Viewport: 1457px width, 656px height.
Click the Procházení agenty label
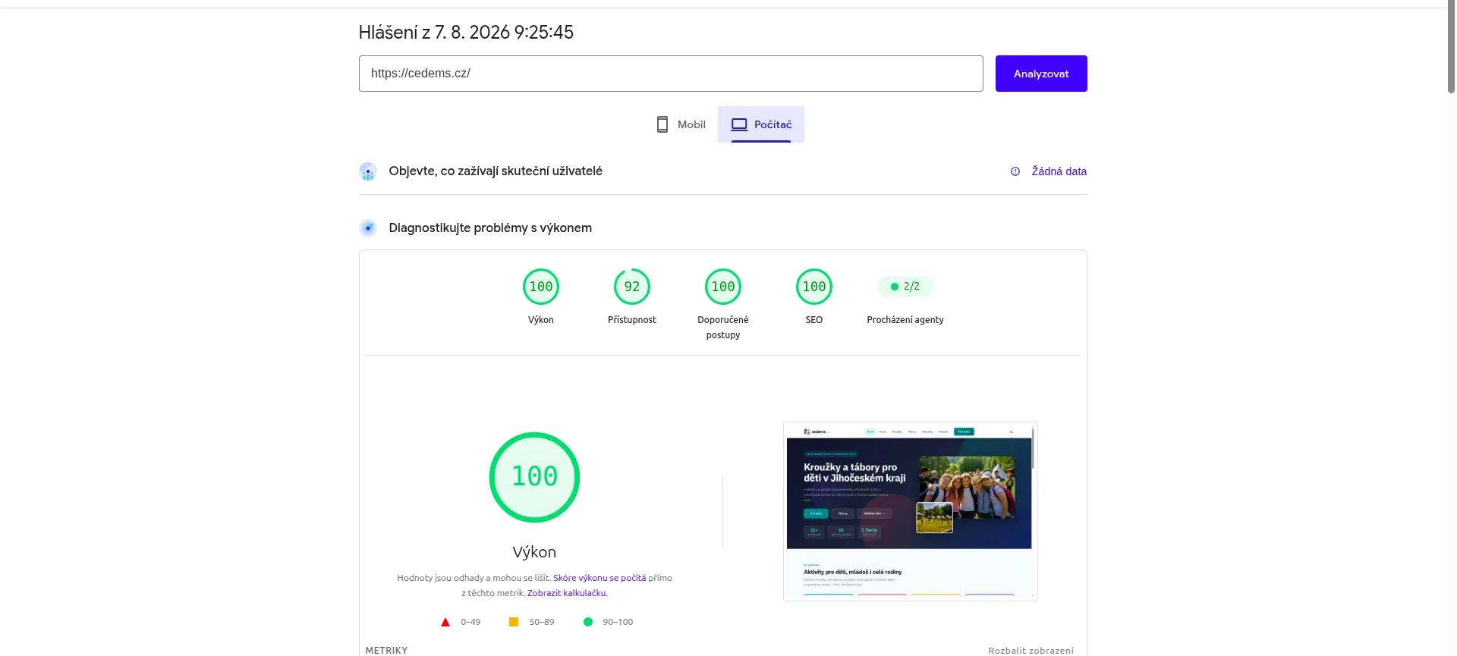click(905, 320)
